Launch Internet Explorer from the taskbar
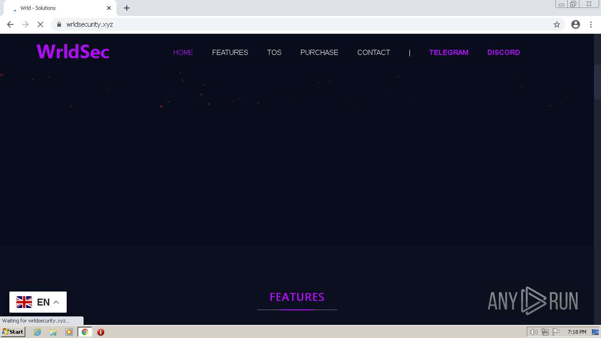 38,332
